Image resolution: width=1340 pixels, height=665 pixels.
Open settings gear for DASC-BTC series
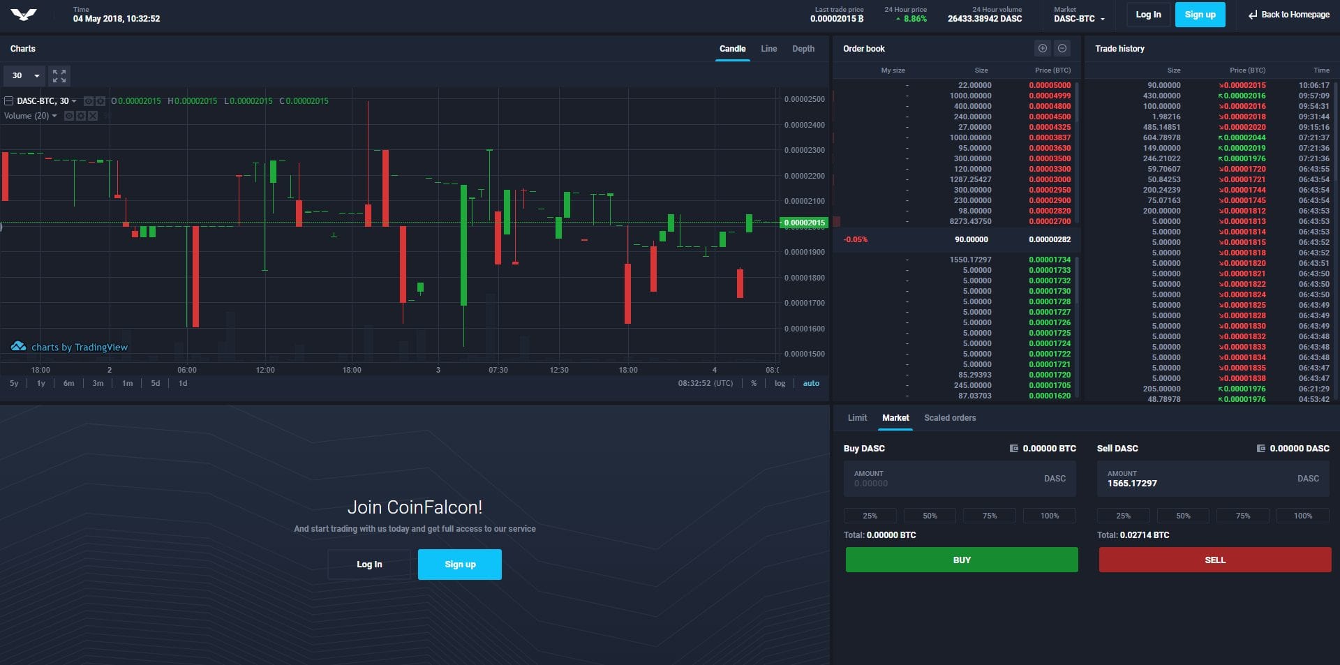pyautogui.click(x=100, y=101)
